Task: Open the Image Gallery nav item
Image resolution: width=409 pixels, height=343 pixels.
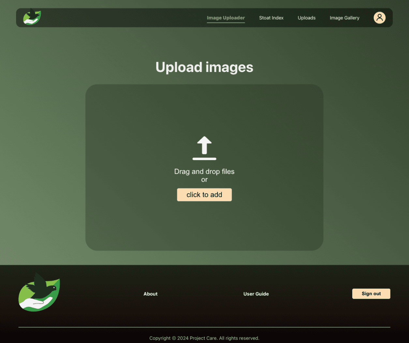Action: tap(344, 18)
